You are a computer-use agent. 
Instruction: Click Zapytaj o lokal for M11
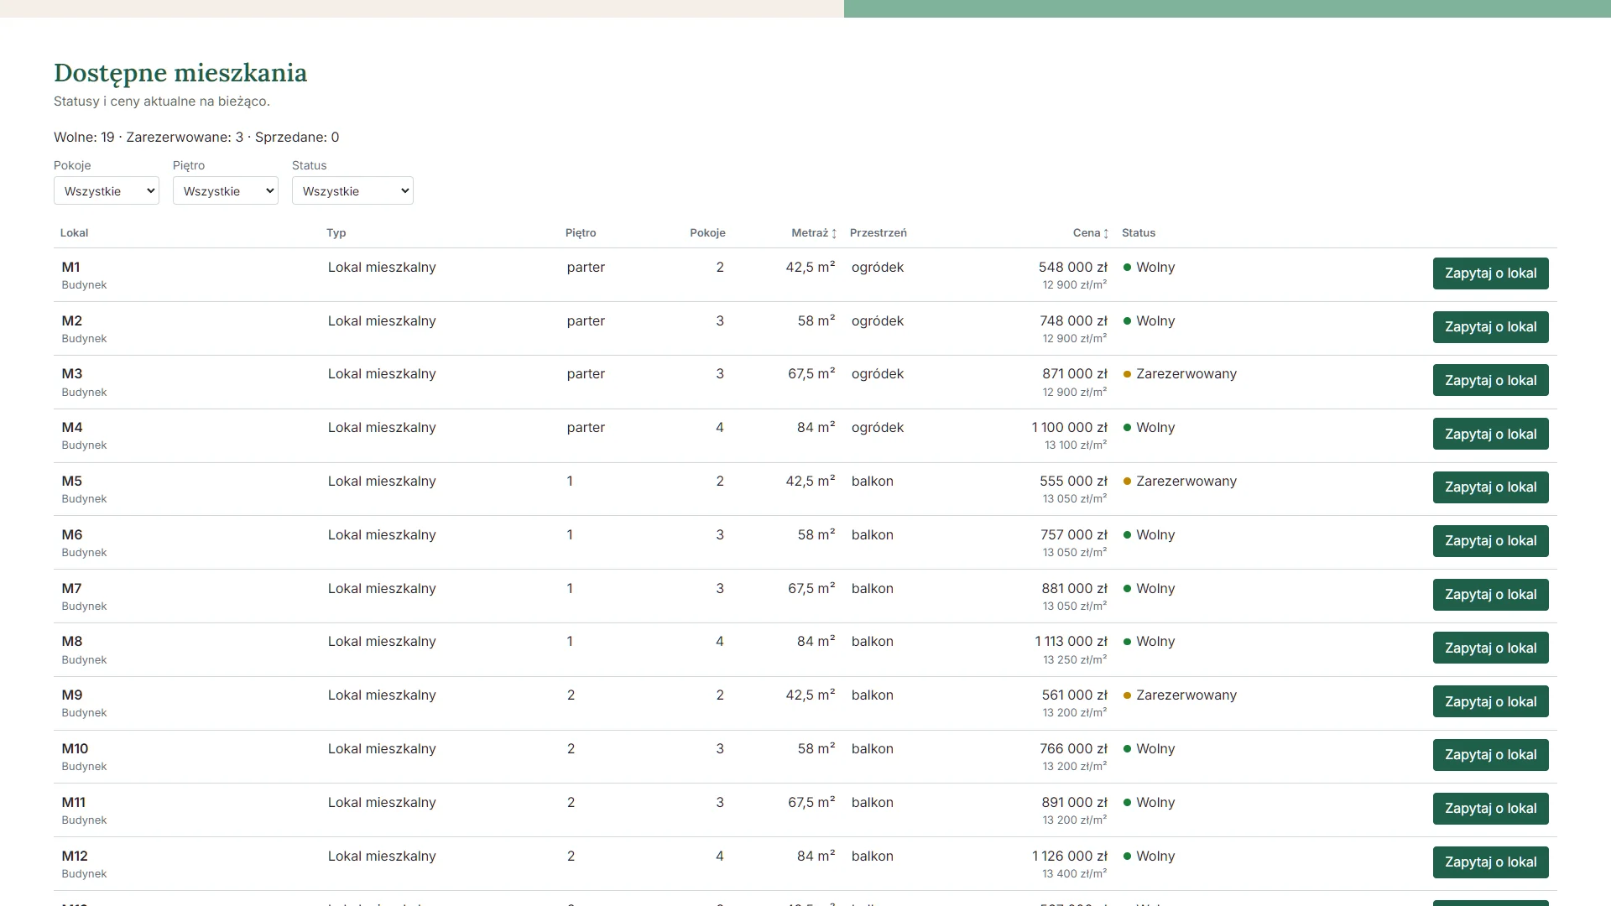1490,809
